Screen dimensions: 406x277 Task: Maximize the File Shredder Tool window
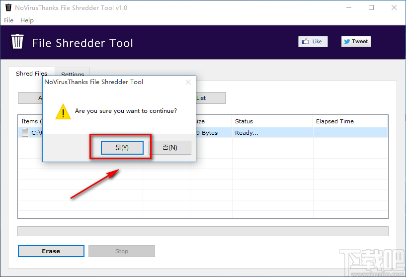(x=371, y=7)
